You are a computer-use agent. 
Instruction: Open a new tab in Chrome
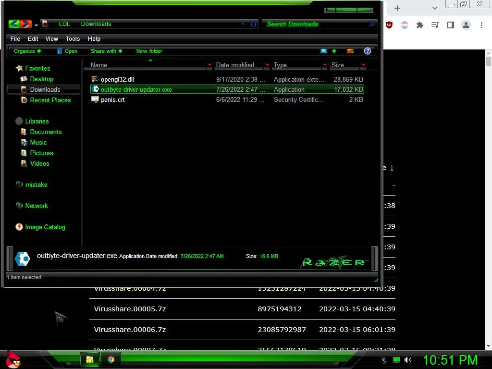(397, 8)
